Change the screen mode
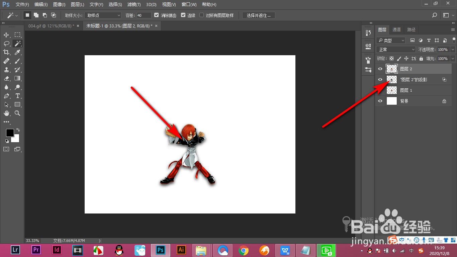Image resolution: width=457 pixels, height=257 pixels. [17, 149]
